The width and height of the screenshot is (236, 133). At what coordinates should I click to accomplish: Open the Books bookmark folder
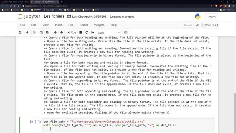[x=5, y=10]
